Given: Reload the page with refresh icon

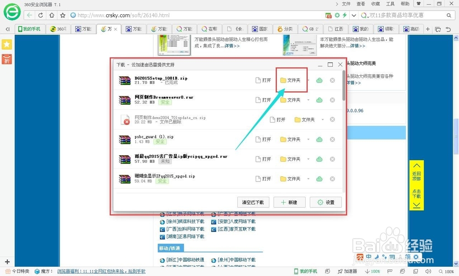Looking at the screenshot, I should click(41, 15).
